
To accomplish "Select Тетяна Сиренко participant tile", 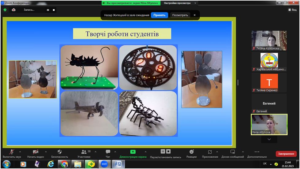I will pyautogui.click(x=269, y=83).
